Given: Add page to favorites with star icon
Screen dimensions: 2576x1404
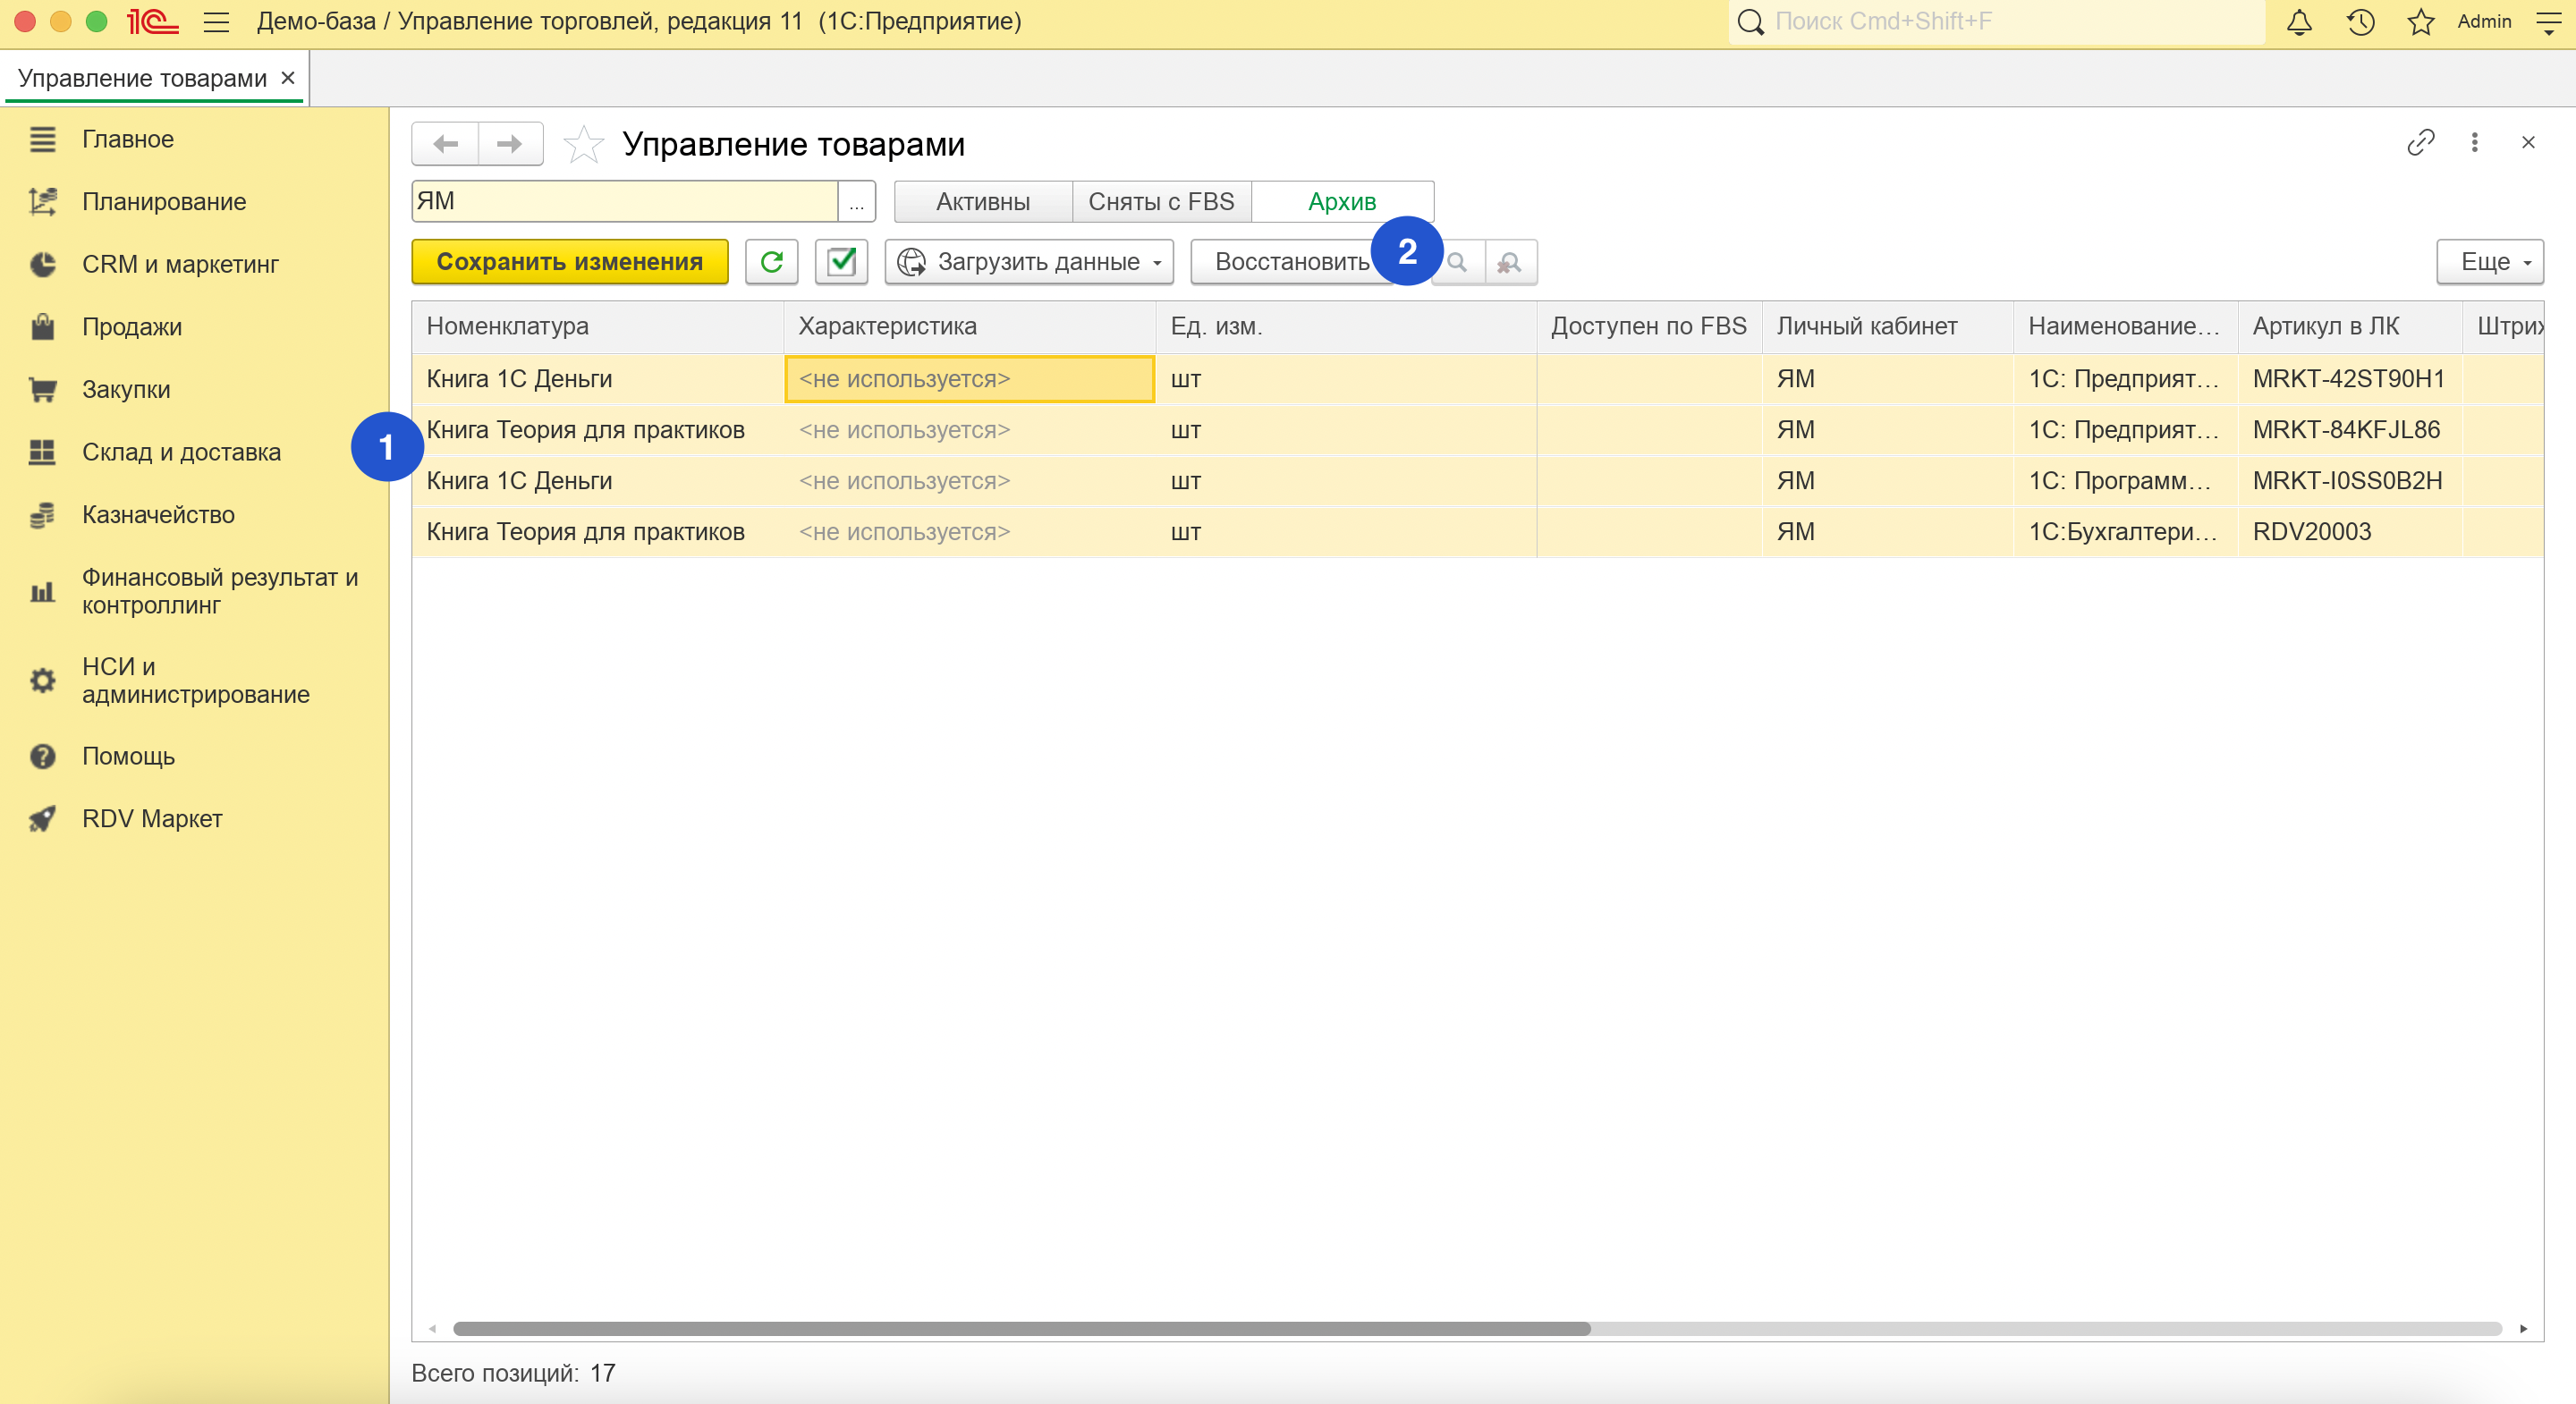Looking at the screenshot, I should coord(583,145).
